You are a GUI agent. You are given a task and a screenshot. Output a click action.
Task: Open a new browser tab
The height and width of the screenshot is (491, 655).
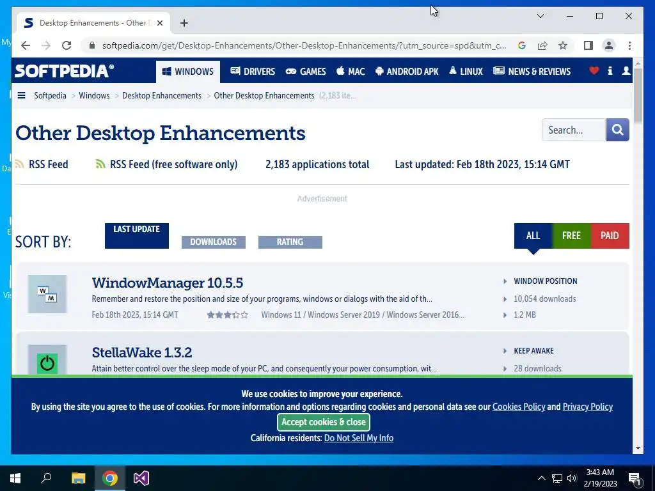pyautogui.click(x=184, y=23)
